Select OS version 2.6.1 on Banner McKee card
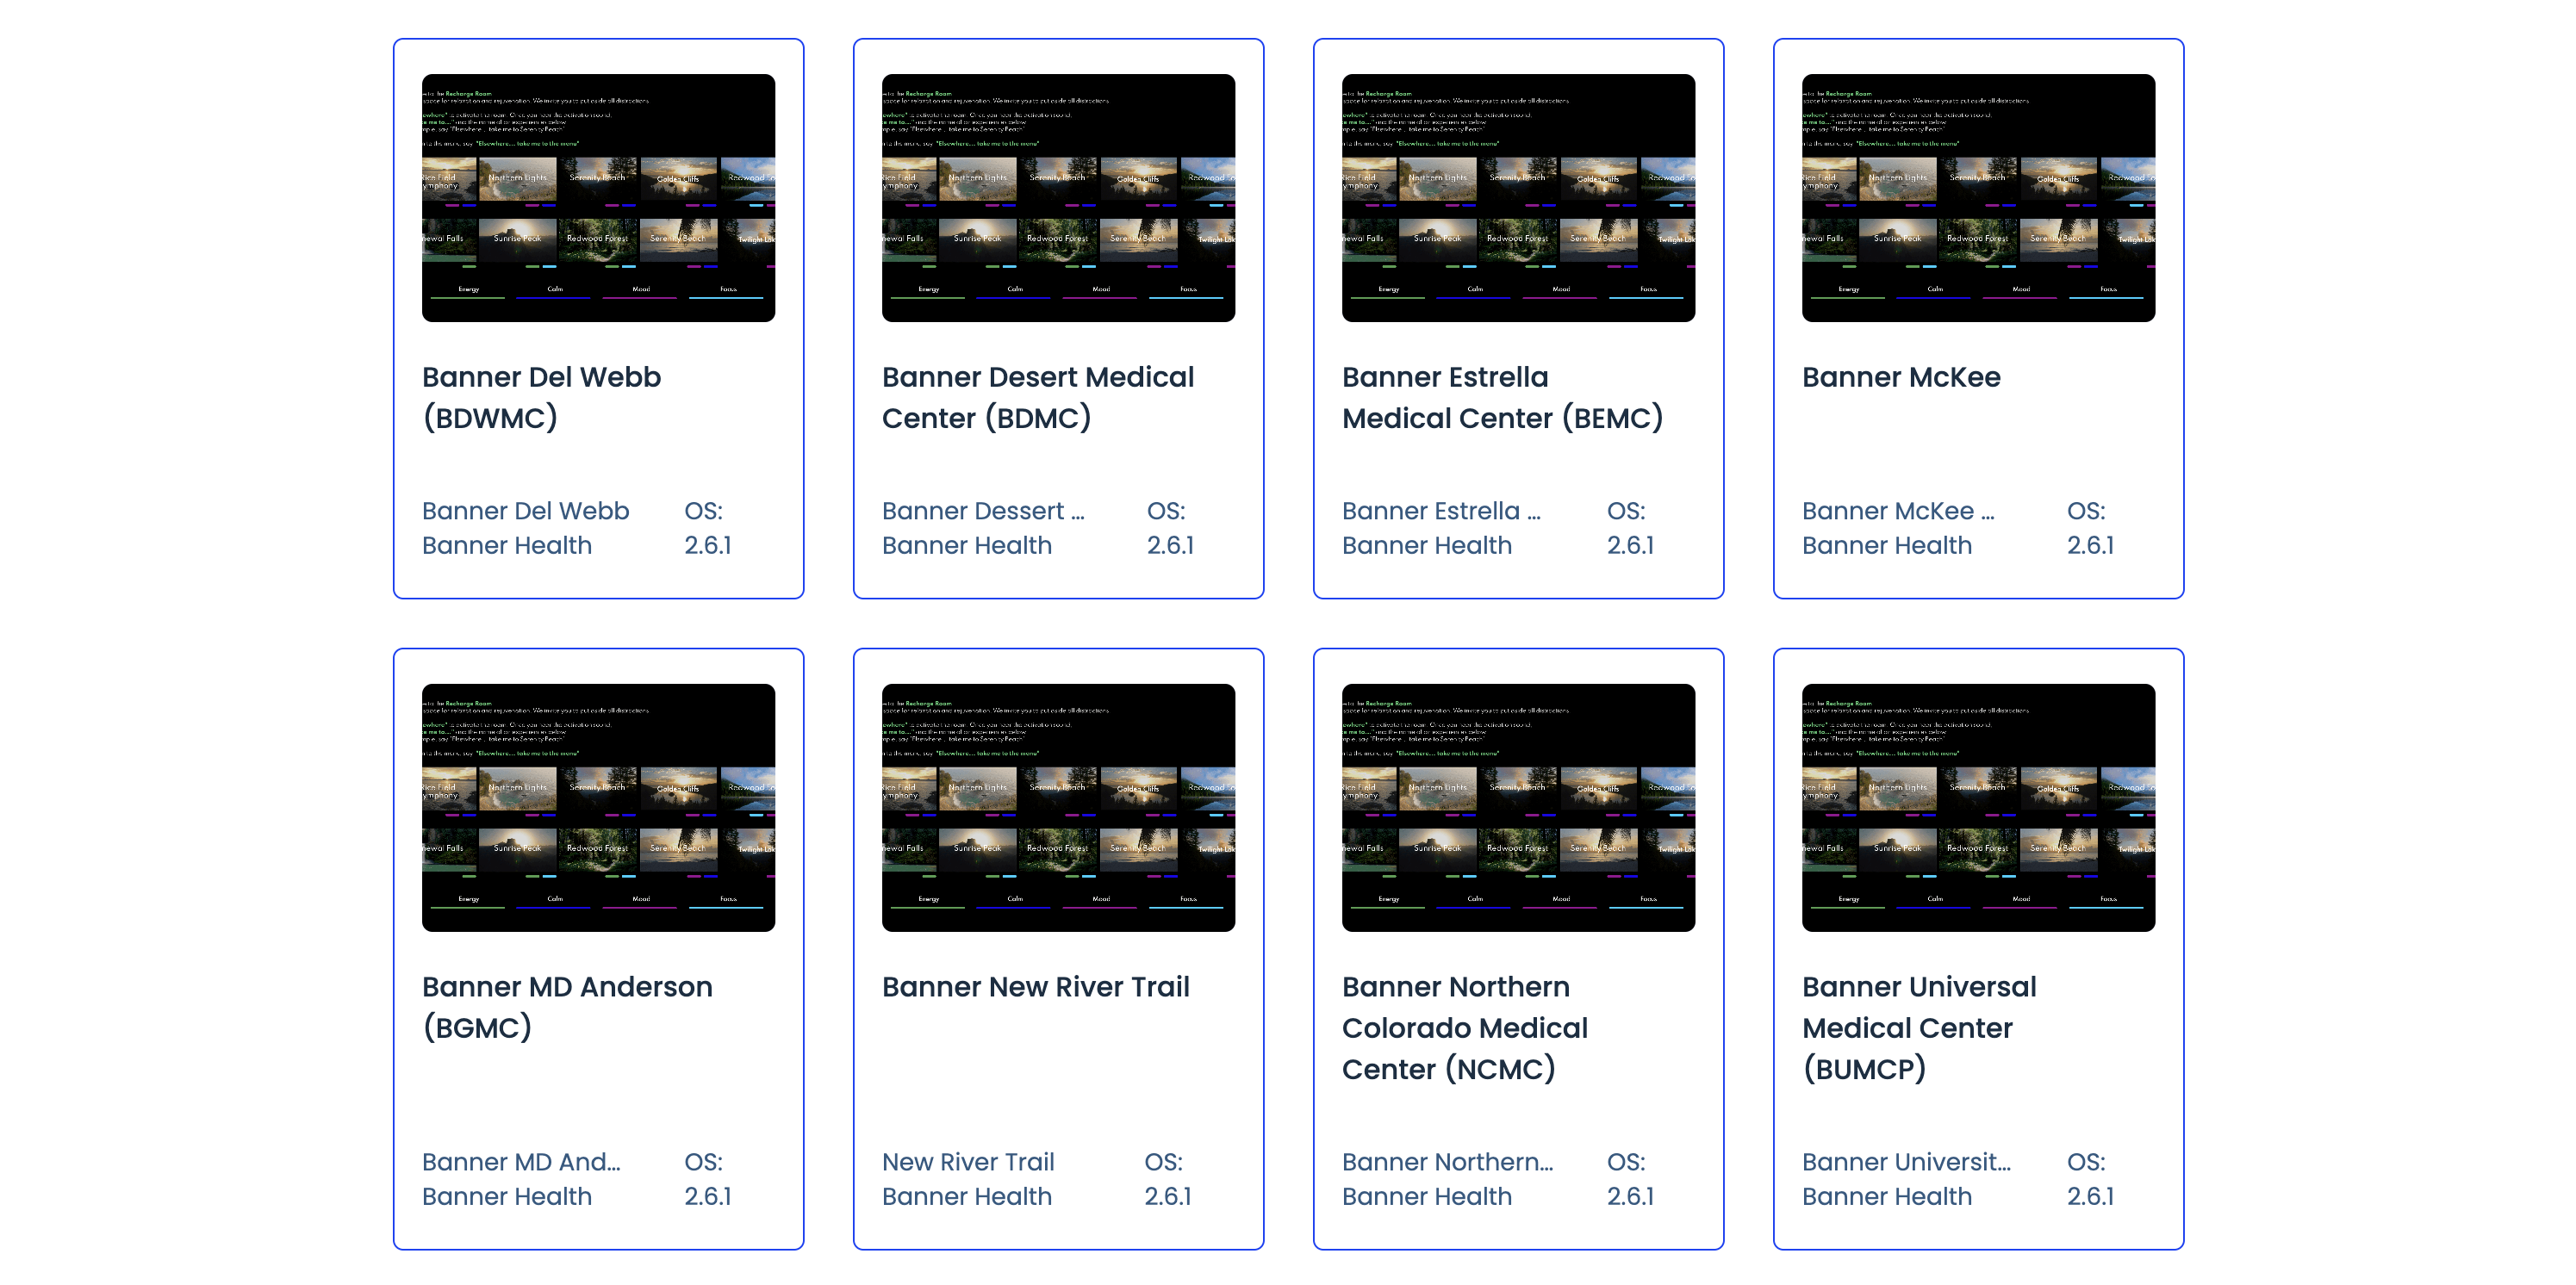 [2090, 545]
